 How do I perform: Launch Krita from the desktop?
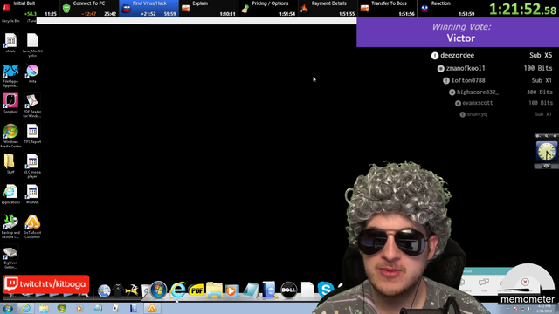32,73
